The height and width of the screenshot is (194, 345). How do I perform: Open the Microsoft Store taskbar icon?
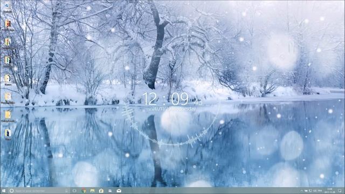tap(101, 191)
